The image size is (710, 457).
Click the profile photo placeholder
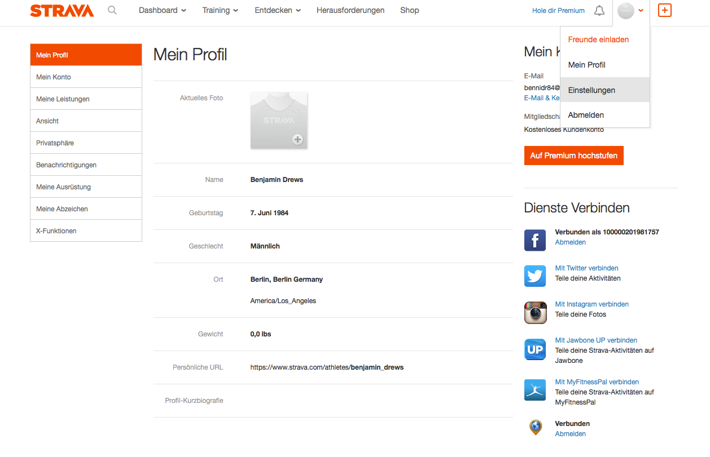279,121
